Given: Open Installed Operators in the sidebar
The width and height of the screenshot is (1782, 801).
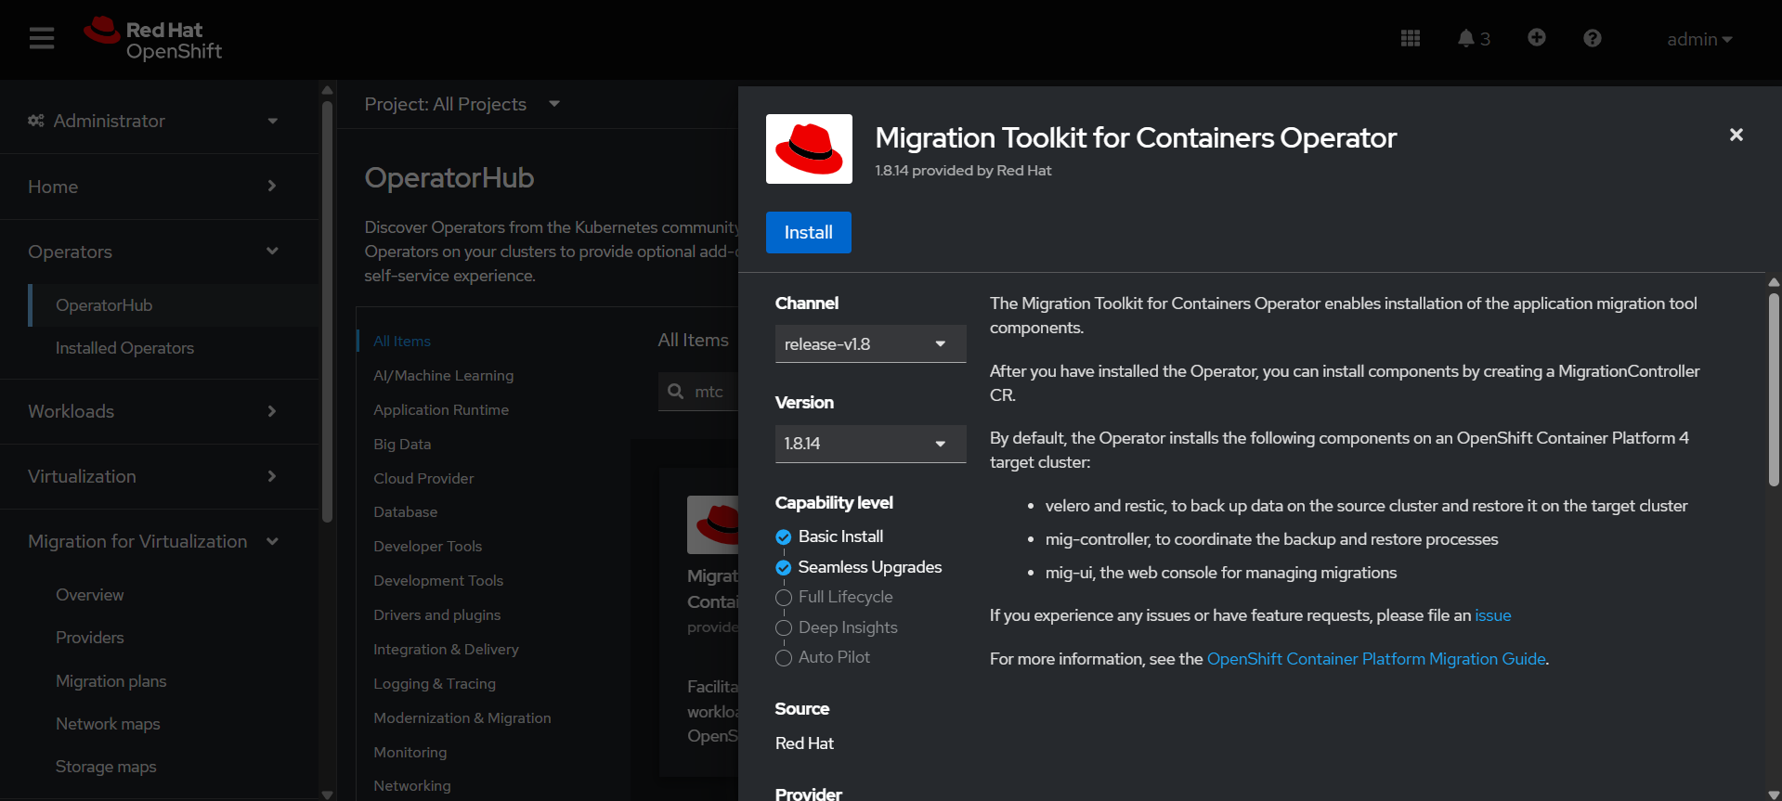Looking at the screenshot, I should (x=124, y=348).
